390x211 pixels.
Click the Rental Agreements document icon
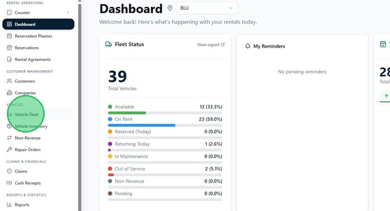[9, 60]
